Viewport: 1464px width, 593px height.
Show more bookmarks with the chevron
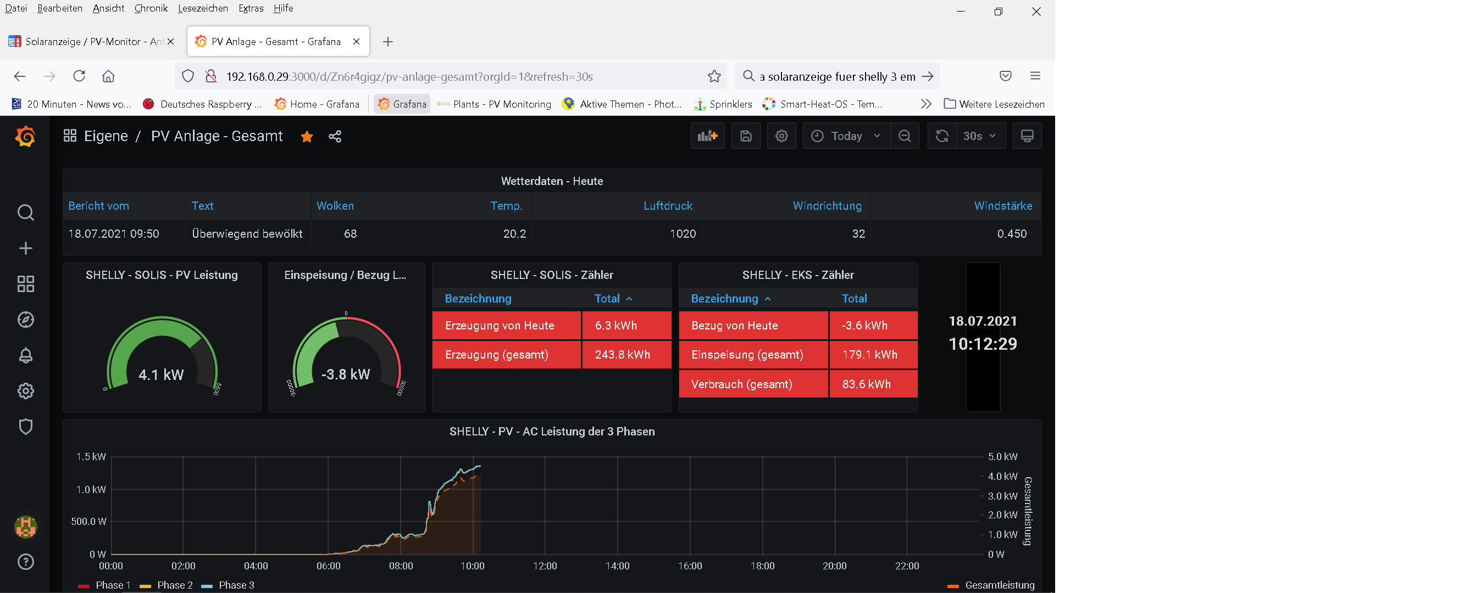click(926, 104)
